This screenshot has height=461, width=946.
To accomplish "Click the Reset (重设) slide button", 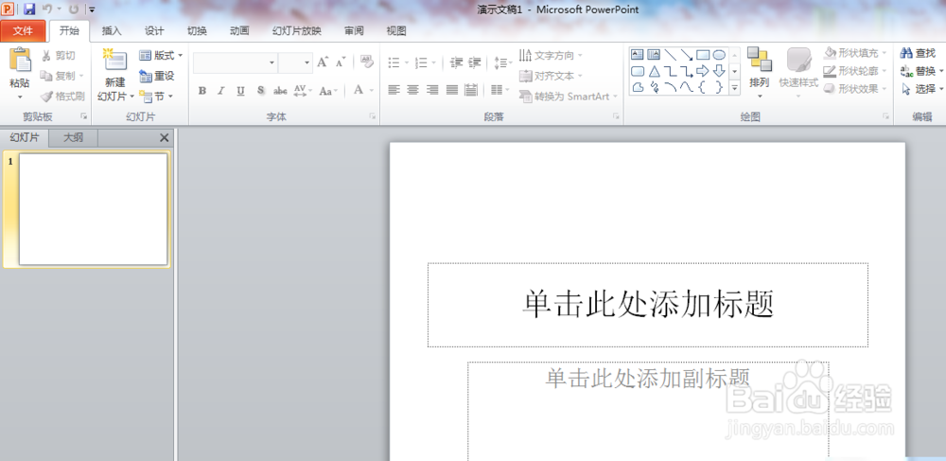I will 156,76.
